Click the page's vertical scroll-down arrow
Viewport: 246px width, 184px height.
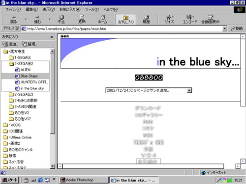point(243,161)
